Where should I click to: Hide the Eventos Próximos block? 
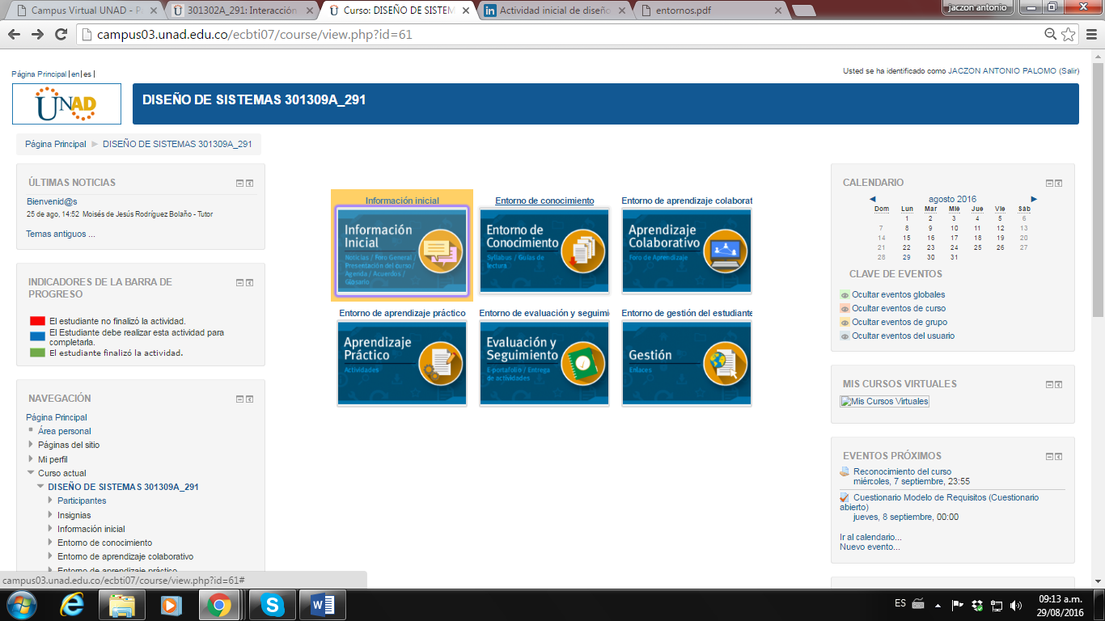[1049, 457]
